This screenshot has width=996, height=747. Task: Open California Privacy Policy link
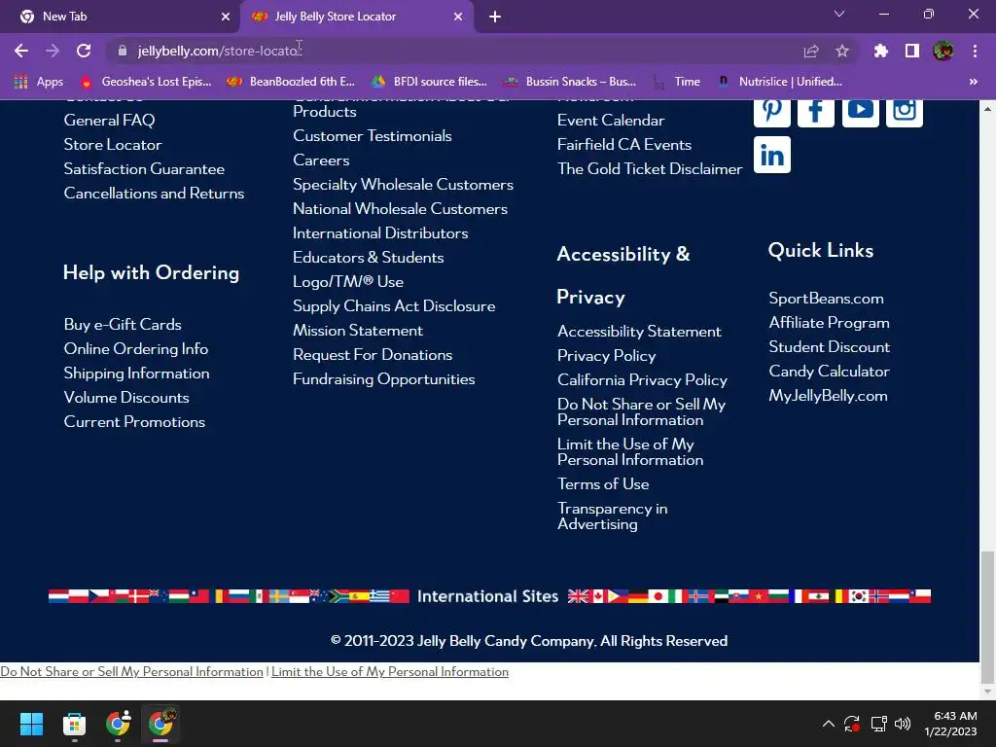click(x=642, y=380)
